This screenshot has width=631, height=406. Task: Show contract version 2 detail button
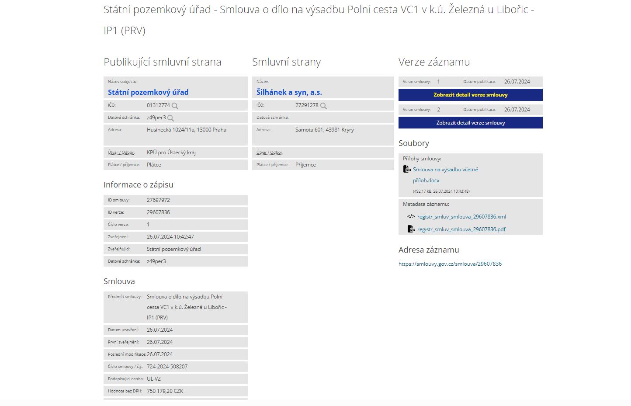[470, 123]
